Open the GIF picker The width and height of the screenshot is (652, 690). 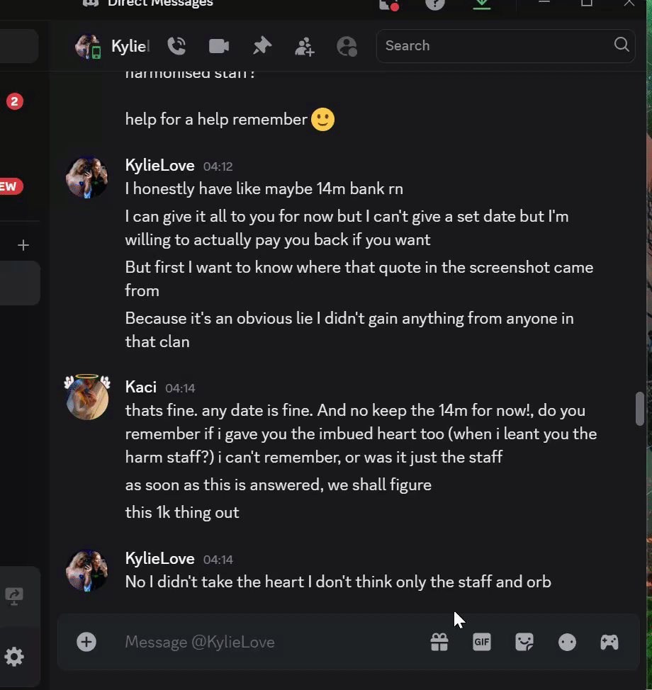(482, 642)
